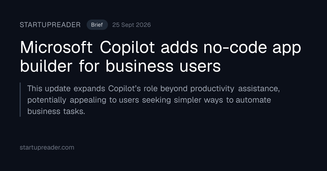Select the Brief category badge
This screenshot has height=171, width=327.
97,25
